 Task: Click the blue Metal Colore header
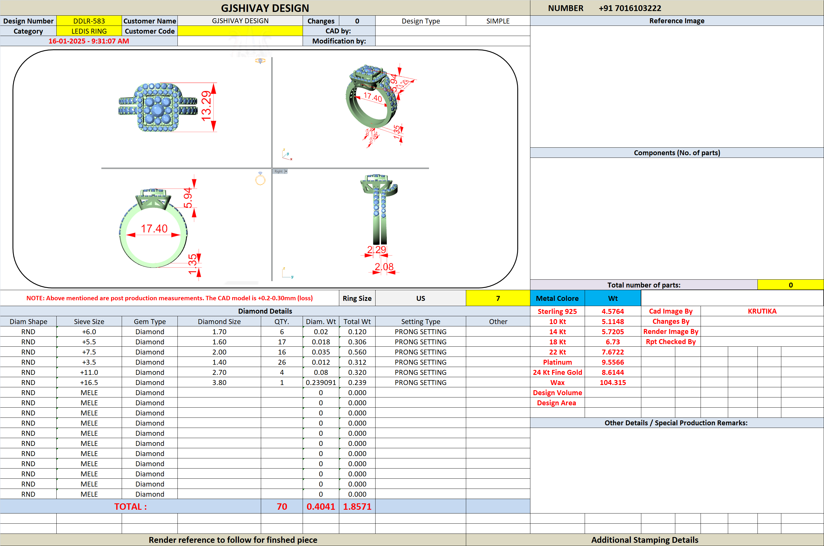[557, 299]
